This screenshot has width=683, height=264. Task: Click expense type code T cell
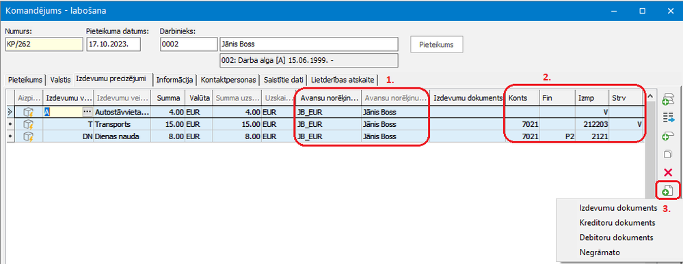point(68,124)
